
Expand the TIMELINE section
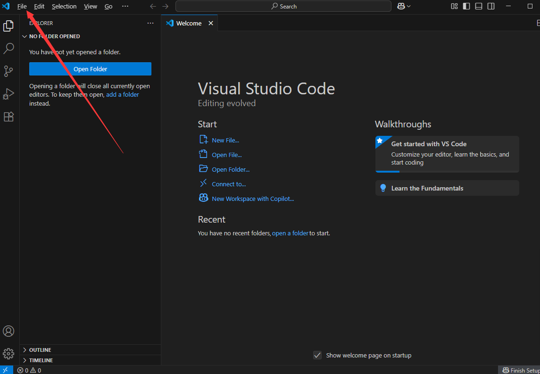90,360
